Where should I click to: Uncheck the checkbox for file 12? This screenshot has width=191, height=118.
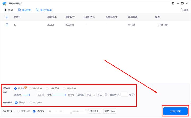pos(7,25)
